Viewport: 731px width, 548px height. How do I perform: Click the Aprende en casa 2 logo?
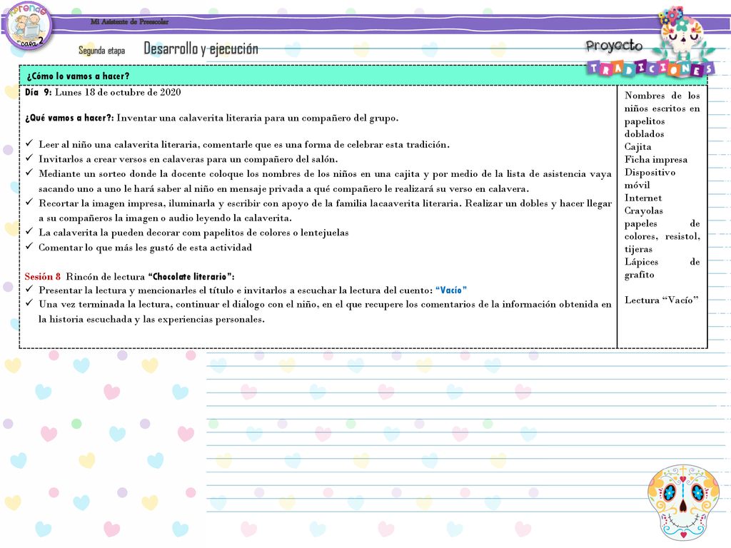pos(29,25)
